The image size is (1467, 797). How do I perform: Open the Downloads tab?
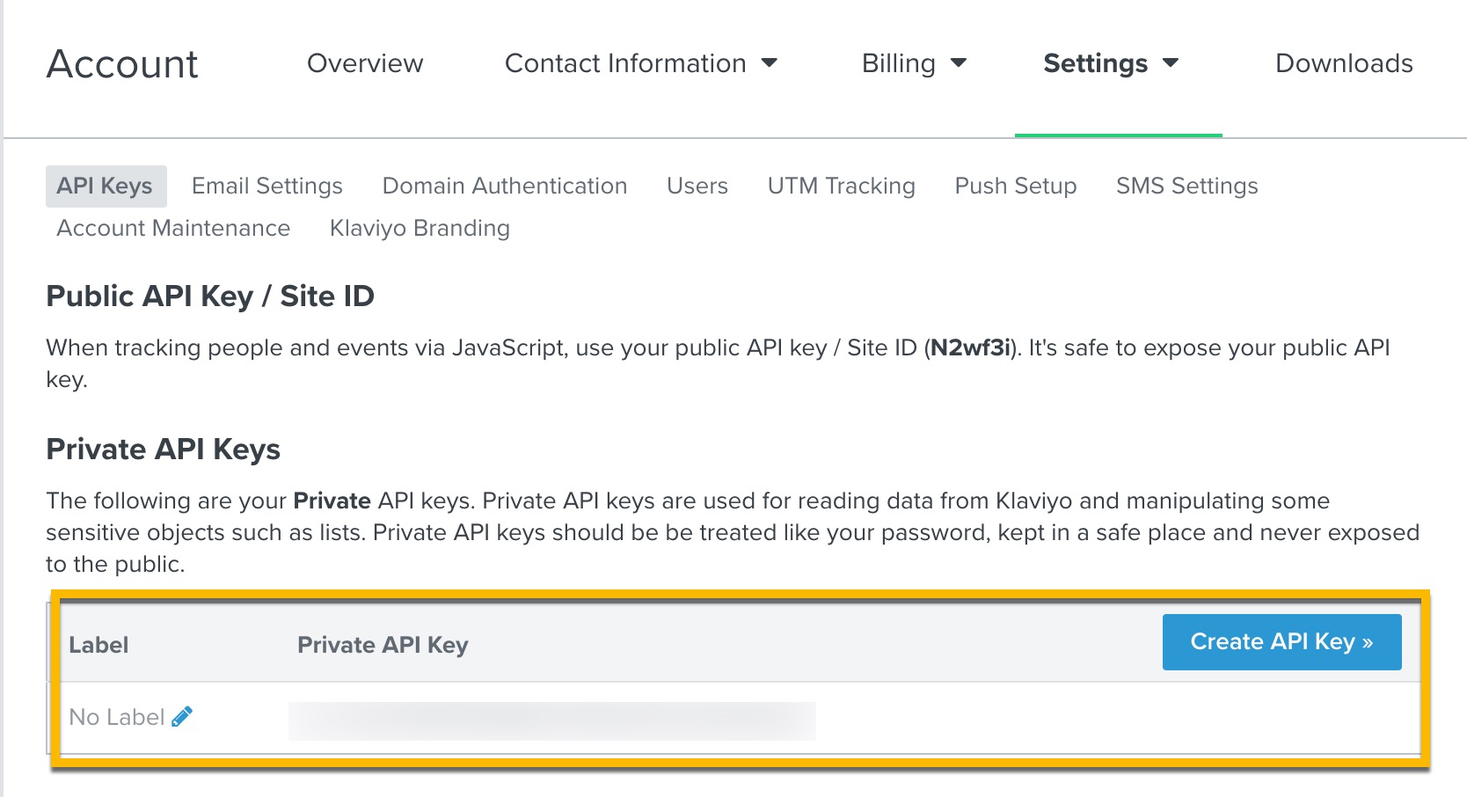pos(1344,63)
